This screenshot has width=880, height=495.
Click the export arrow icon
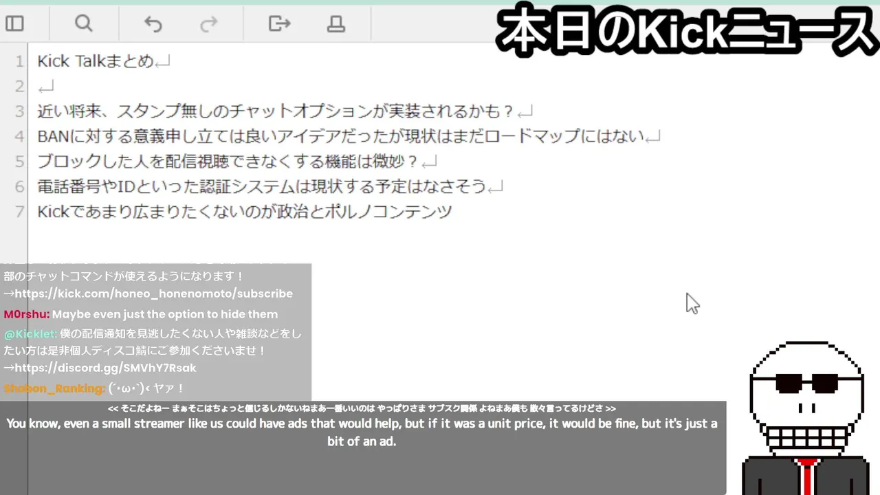(279, 23)
